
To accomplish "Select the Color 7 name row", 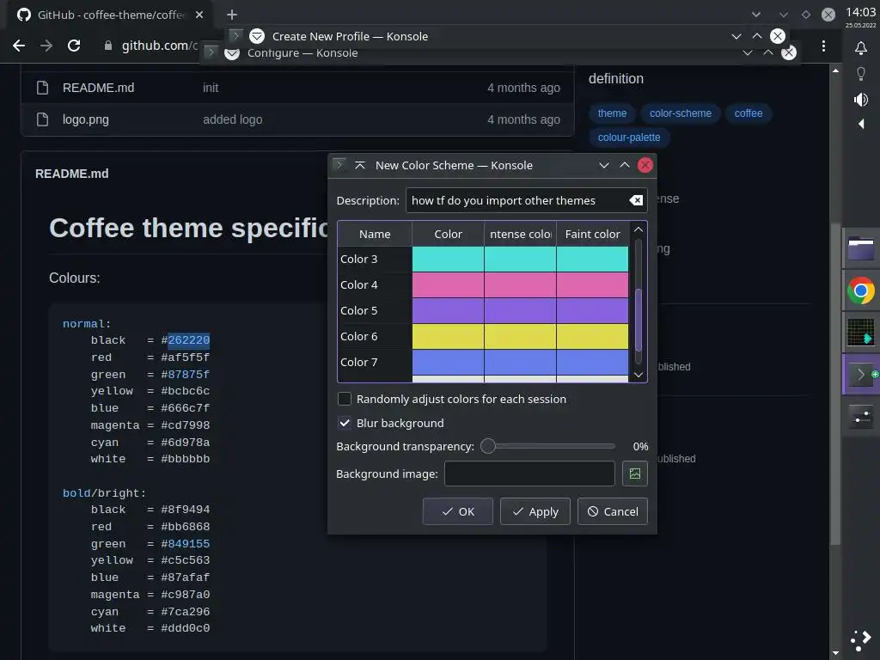I will (x=375, y=363).
